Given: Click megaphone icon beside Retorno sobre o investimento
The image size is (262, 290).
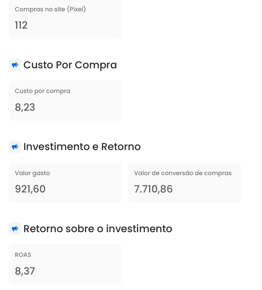Looking at the screenshot, I should pos(15,229).
